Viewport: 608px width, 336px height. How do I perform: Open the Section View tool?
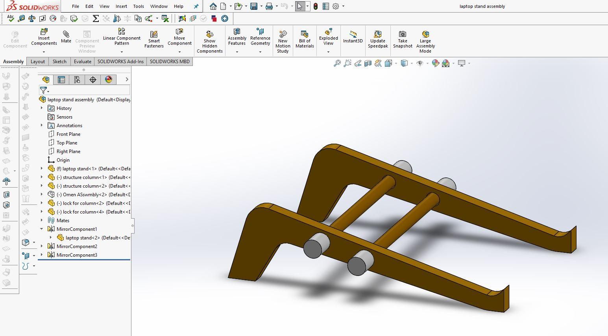click(368, 63)
